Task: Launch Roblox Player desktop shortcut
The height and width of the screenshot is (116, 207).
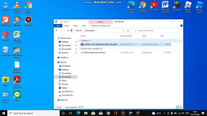Action: [x=188, y=7]
